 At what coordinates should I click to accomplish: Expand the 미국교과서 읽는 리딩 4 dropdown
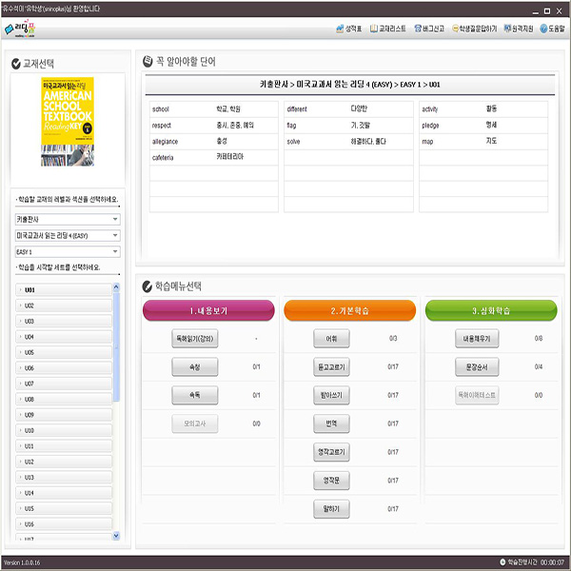coord(67,235)
